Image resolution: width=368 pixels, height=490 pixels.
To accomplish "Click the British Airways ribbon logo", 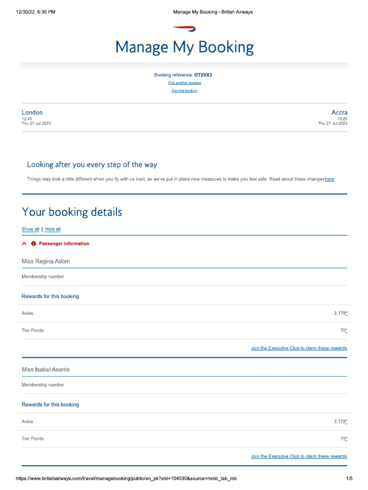I will point(184,30).
